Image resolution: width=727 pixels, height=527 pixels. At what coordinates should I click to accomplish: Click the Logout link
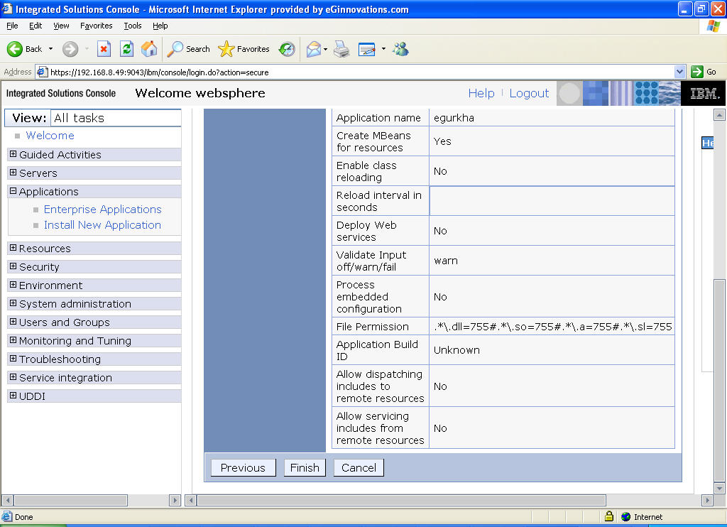529,93
